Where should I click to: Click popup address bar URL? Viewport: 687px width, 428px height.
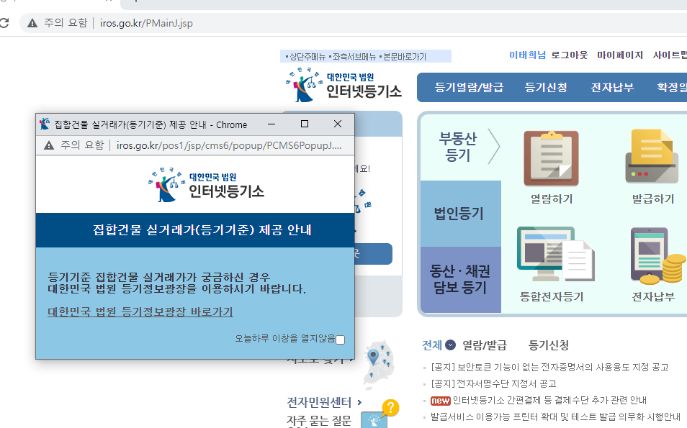coord(229,145)
